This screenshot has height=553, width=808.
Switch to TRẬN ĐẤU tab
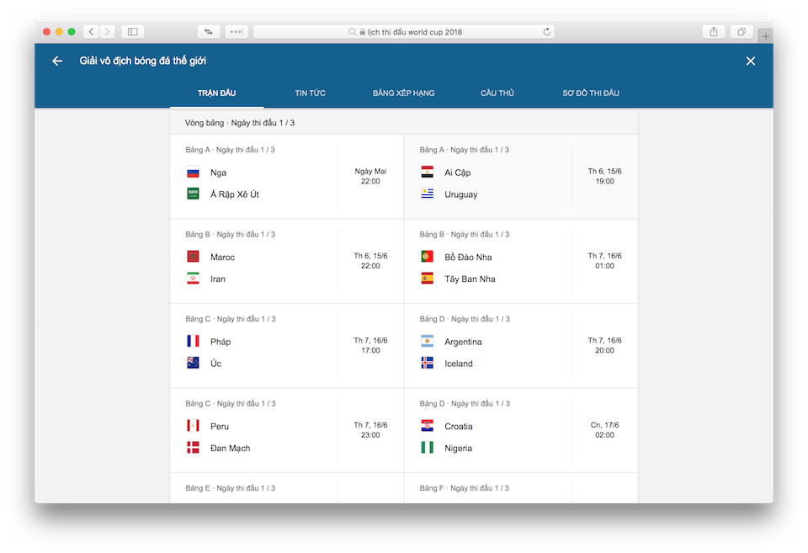(217, 93)
